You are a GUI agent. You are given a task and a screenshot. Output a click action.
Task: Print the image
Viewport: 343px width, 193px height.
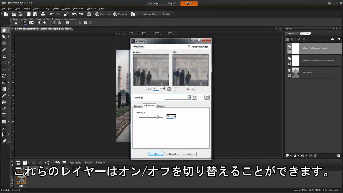pyautogui.click(x=43, y=14)
